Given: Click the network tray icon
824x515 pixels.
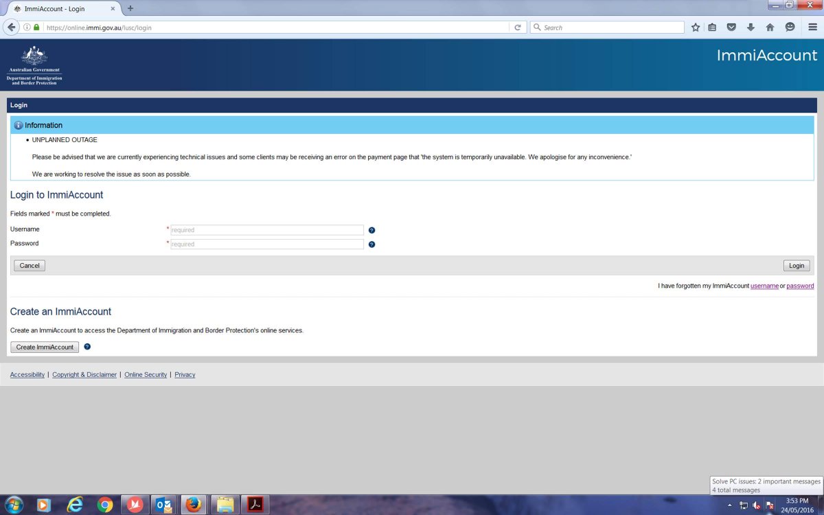Looking at the screenshot, I should (744, 505).
